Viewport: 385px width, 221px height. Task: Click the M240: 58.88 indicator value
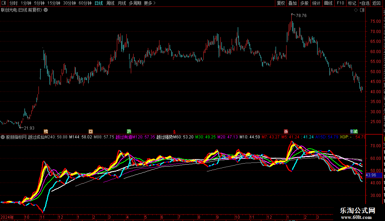56,137
